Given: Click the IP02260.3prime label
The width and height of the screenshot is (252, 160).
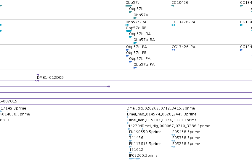Looking at the screenshot, I should (x=143, y=156).
